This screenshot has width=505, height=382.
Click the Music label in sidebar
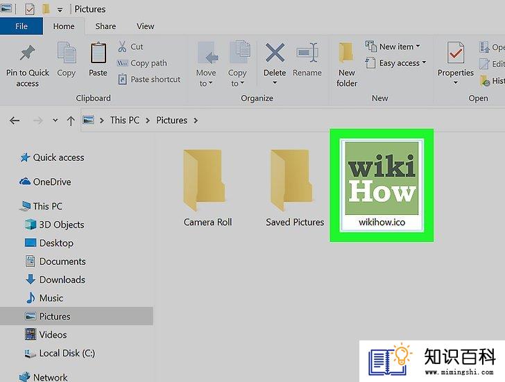51,297
